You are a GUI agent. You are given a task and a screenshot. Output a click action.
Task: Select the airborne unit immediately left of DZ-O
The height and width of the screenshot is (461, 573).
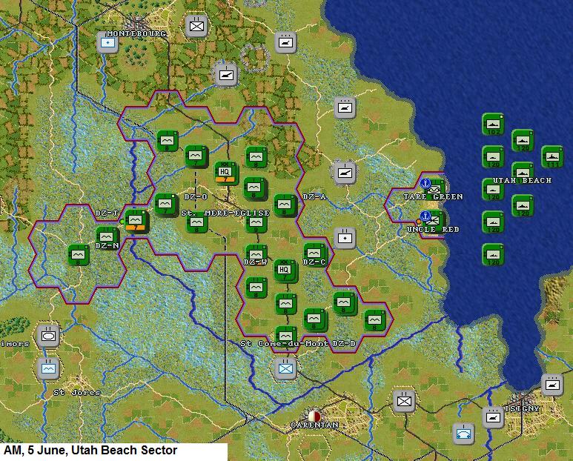point(165,204)
